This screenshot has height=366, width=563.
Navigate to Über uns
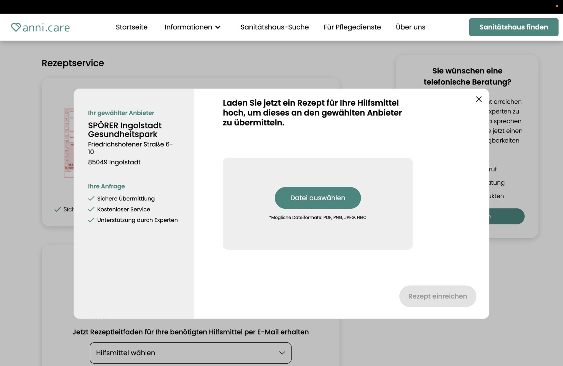[411, 27]
